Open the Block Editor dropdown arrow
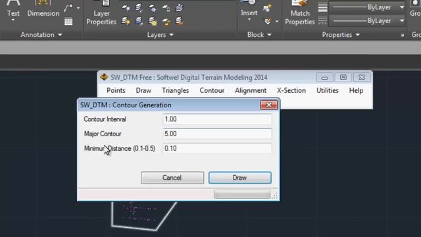 pos(277,22)
